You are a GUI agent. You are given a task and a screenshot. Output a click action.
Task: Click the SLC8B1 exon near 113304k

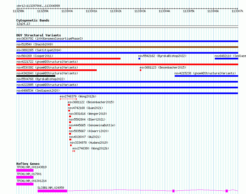click(173, 191)
